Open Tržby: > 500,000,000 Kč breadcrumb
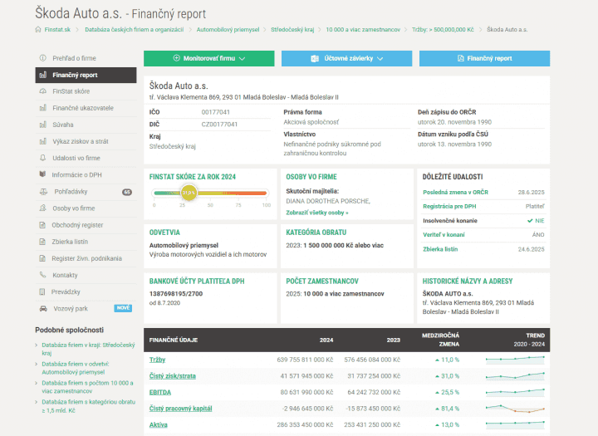The width and height of the screenshot is (598, 436). [443, 30]
